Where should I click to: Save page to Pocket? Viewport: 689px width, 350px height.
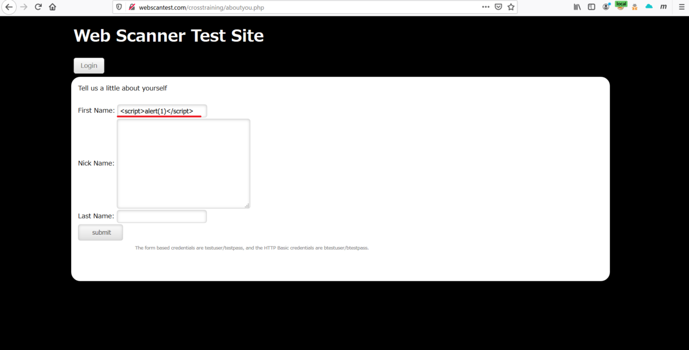(498, 7)
